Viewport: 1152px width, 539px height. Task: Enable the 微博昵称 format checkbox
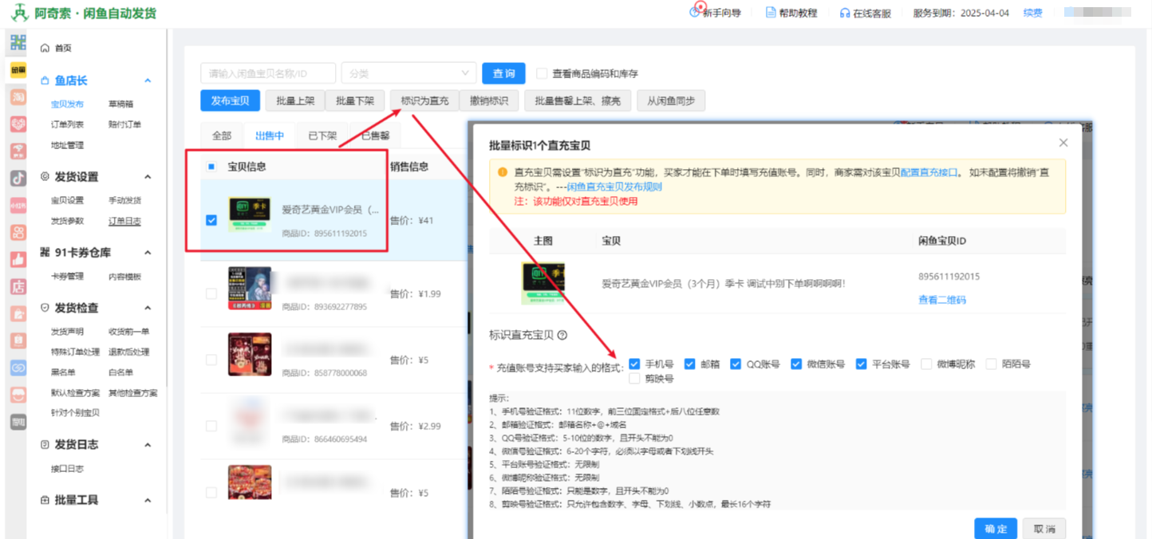[x=926, y=364]
